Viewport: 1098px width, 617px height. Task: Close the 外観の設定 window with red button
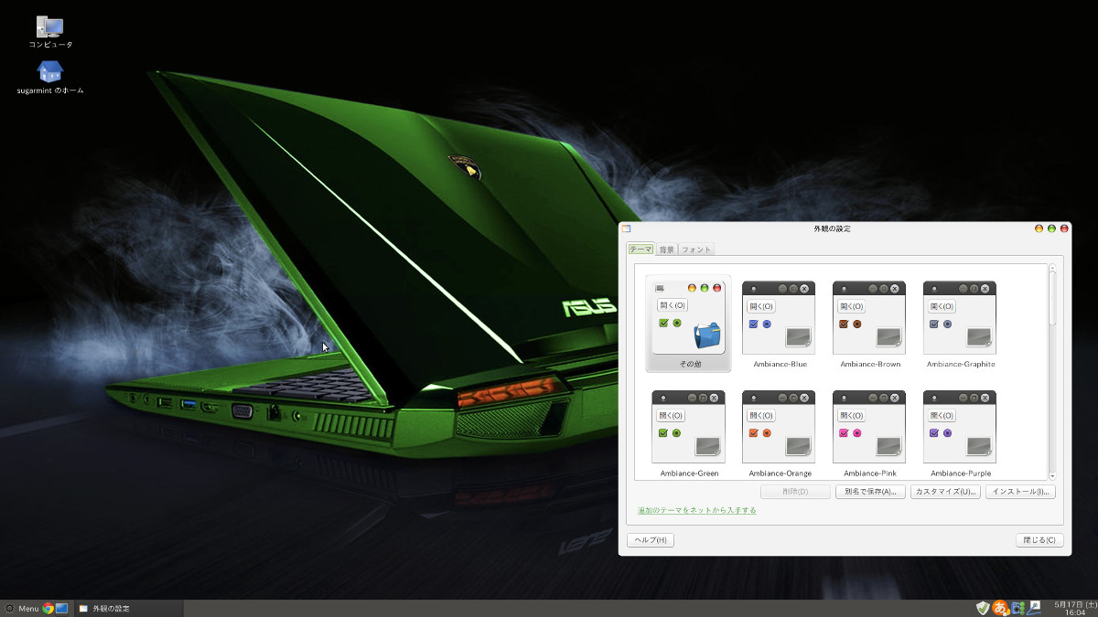[1064, 229]
